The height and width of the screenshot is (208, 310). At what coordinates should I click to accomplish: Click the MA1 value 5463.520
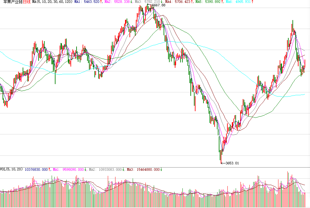click(x=91, y=2)
